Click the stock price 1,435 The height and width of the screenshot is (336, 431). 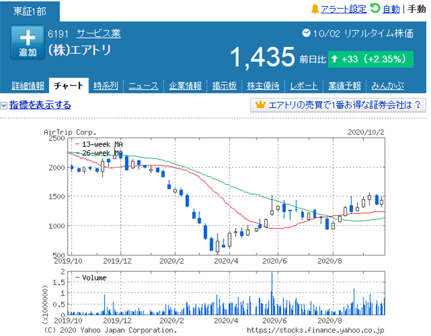click(262, 57)
